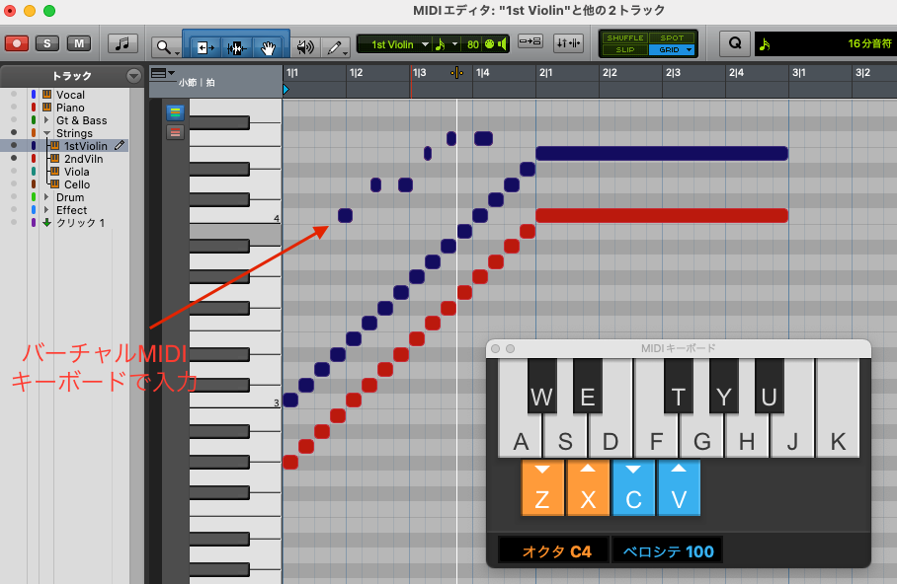Click the long red note at bar 2

point(662,215)
